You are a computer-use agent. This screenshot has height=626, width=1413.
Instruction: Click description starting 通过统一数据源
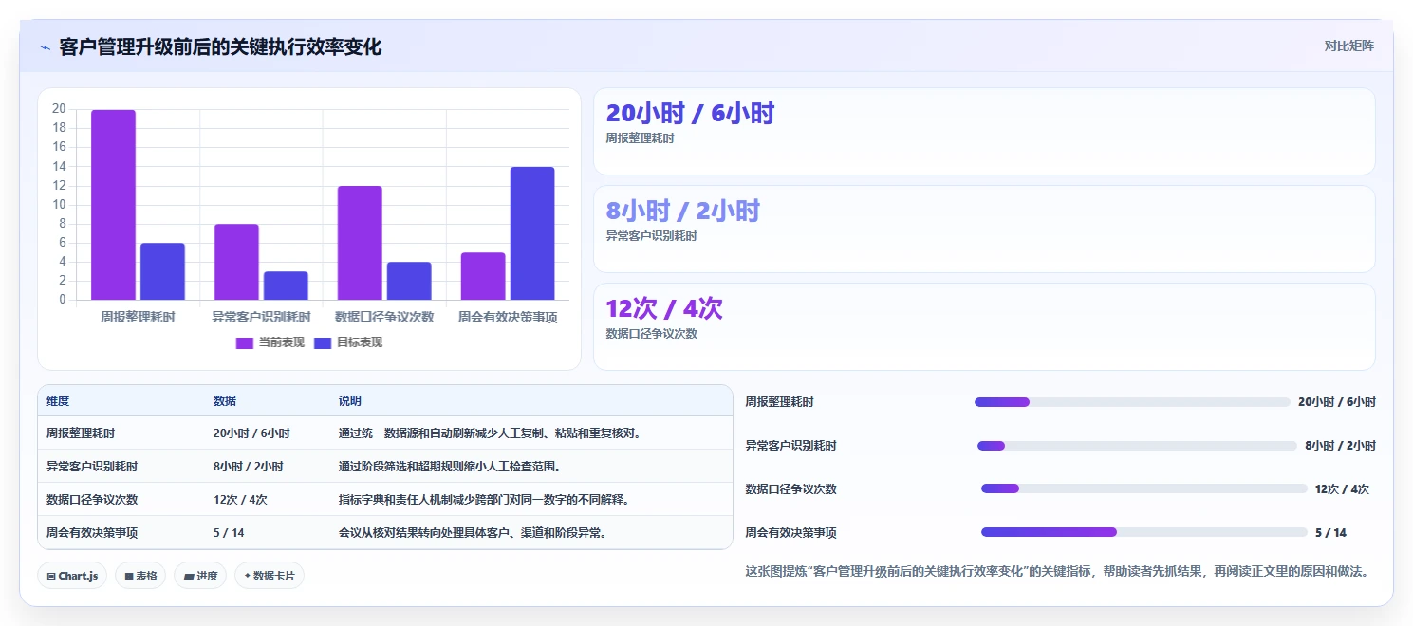tap(491, 433)
